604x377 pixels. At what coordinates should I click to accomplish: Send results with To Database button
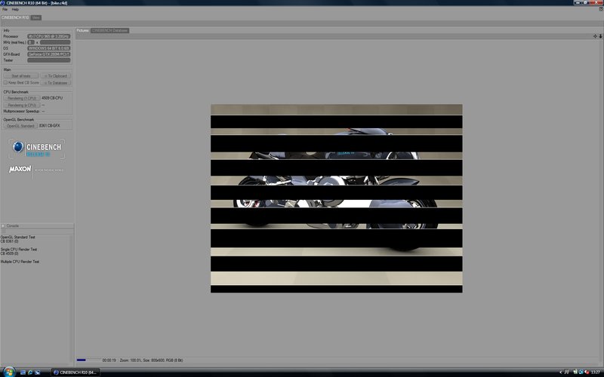click(x=56, y=83)
